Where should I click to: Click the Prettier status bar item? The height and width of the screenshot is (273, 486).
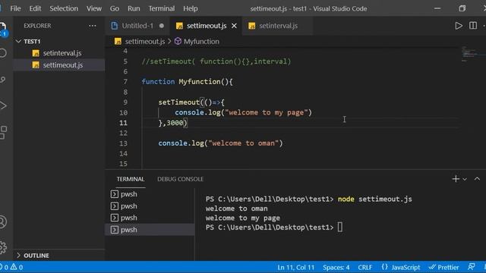tap(443, 267)
